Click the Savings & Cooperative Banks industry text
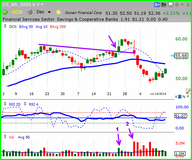Image resolution: width=192 pixels, height=160 pixels. point(87,19)
